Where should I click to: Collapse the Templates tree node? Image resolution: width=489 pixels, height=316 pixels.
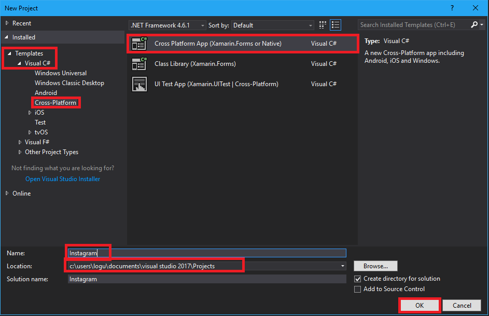click(9, 53)
